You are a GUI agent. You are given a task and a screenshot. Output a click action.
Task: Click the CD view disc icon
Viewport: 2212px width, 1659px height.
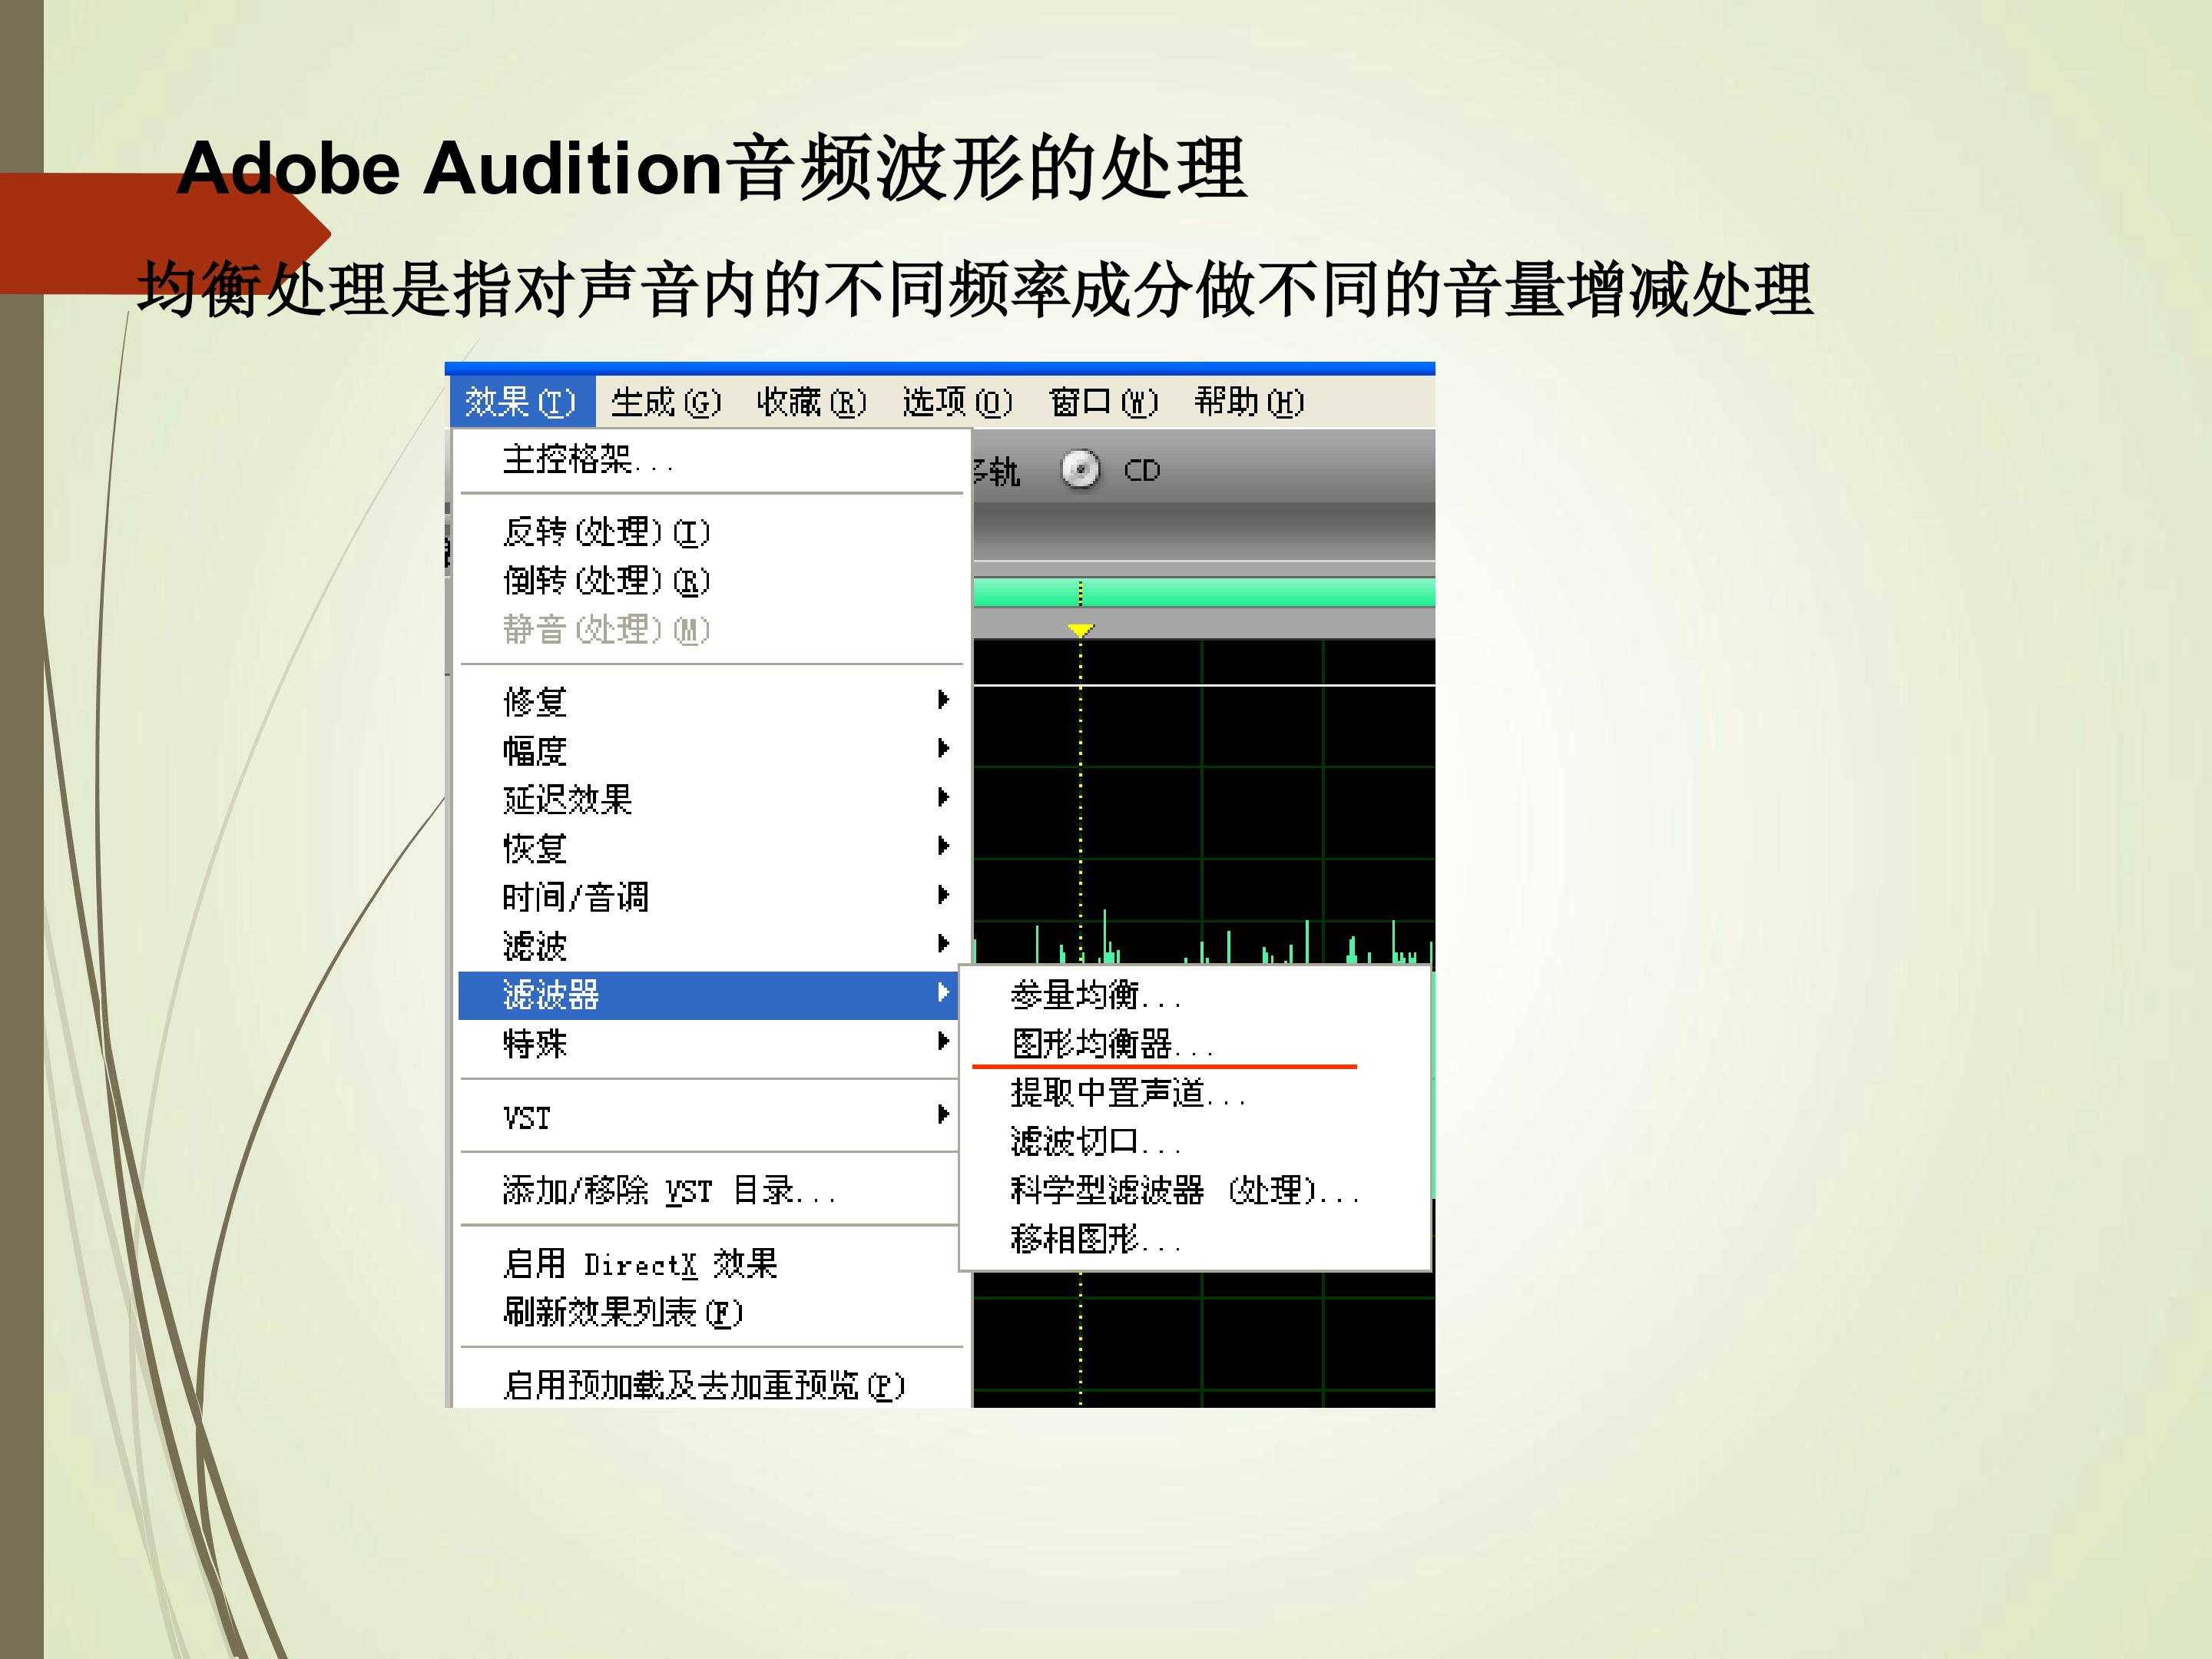pyautogui.click(x=1080, y=469)
